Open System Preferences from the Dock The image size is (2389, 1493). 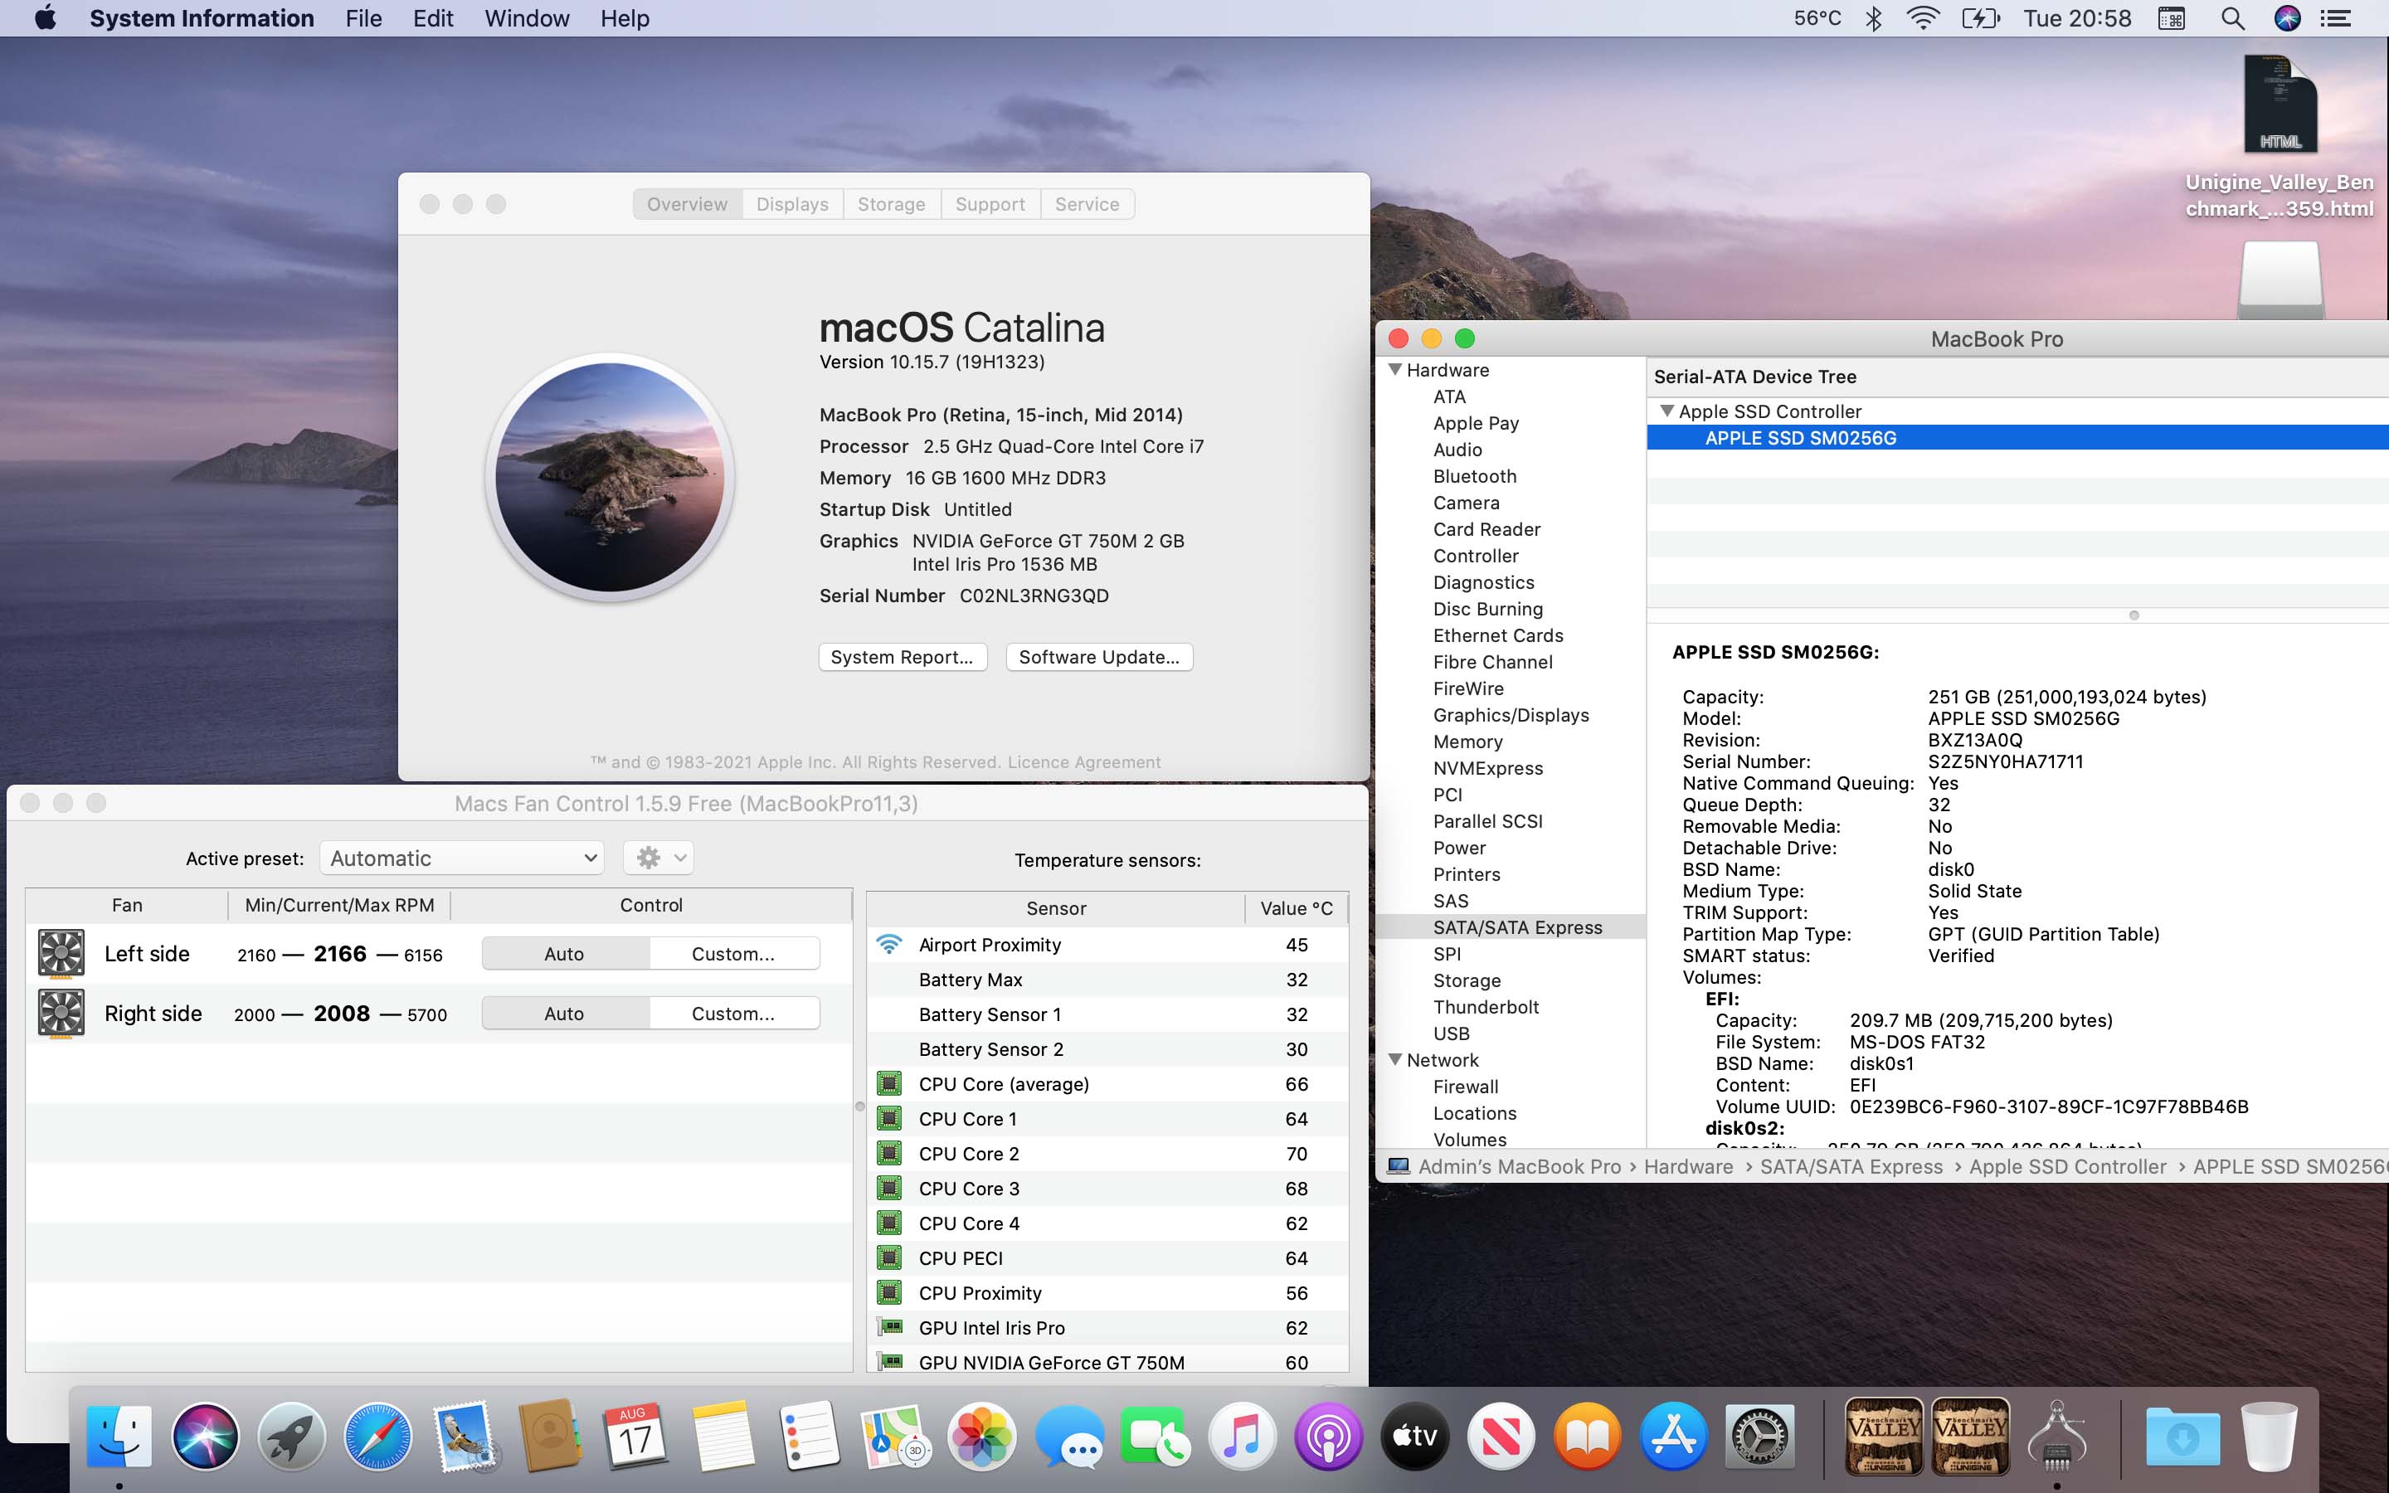[x=1759, y=1437]
